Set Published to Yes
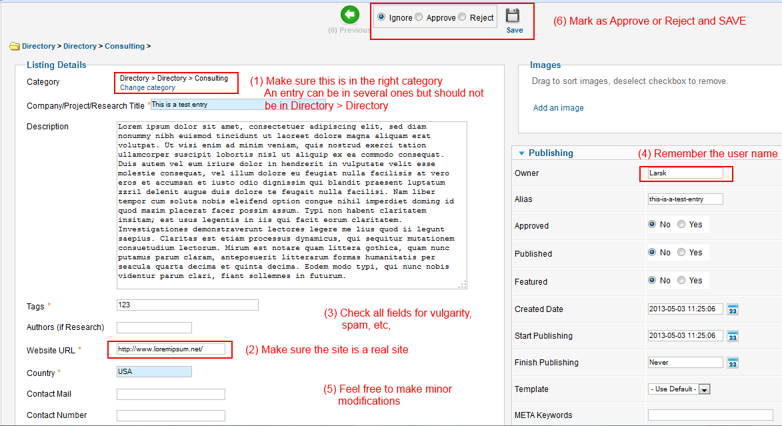 pyautogui.click(x=681, y=253)
